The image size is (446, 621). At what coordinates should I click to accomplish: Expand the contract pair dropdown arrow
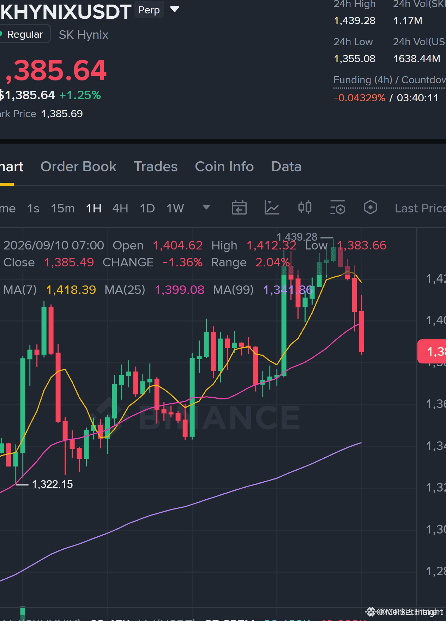tap(175, 9)
